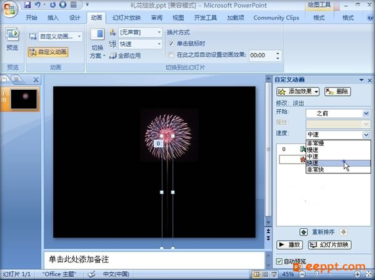Switch to the outline pane tab
375x280 pixels.
click(x=16, y=79)
